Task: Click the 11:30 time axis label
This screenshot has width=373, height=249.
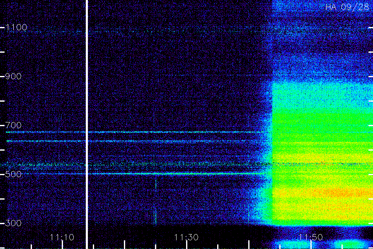Action: 186,237
